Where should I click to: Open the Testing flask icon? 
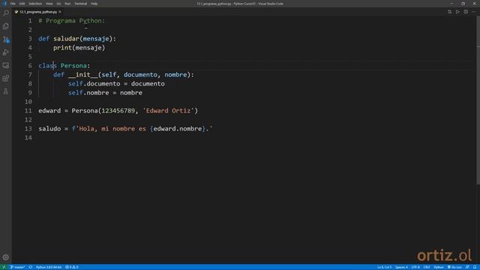coord(5,91)
